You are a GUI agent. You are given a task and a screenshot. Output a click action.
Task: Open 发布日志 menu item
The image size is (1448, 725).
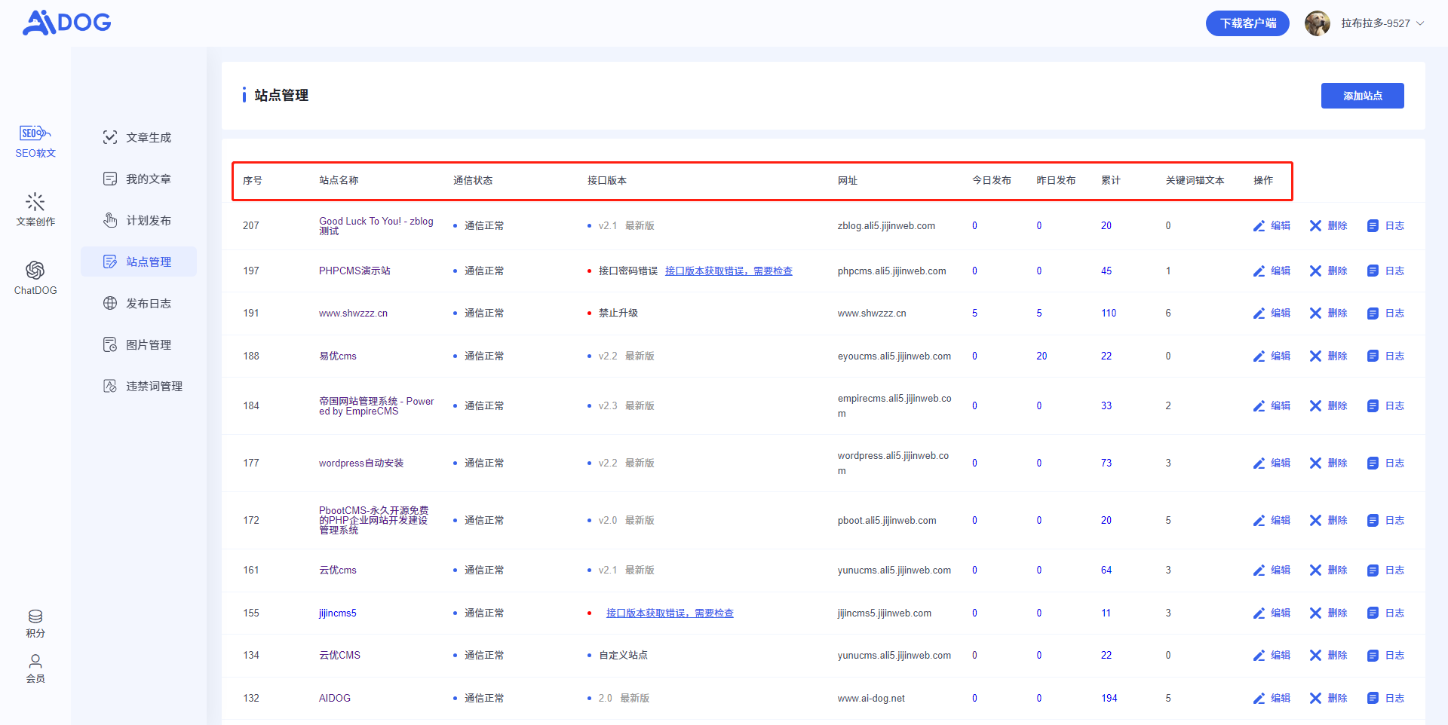(139, 303)
